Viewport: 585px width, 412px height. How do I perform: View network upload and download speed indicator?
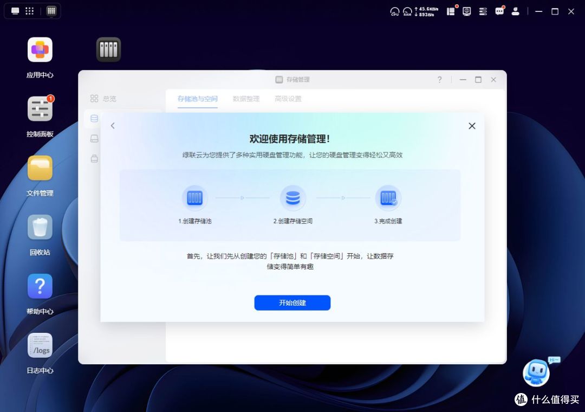[x=426, y=11]
